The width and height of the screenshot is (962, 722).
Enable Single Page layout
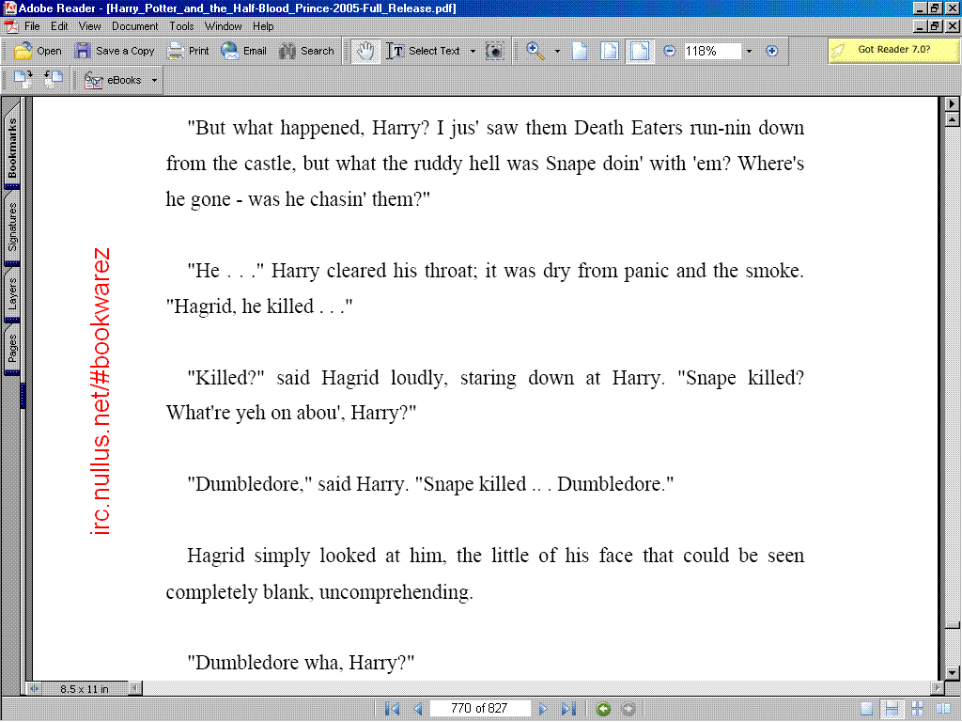867,709
